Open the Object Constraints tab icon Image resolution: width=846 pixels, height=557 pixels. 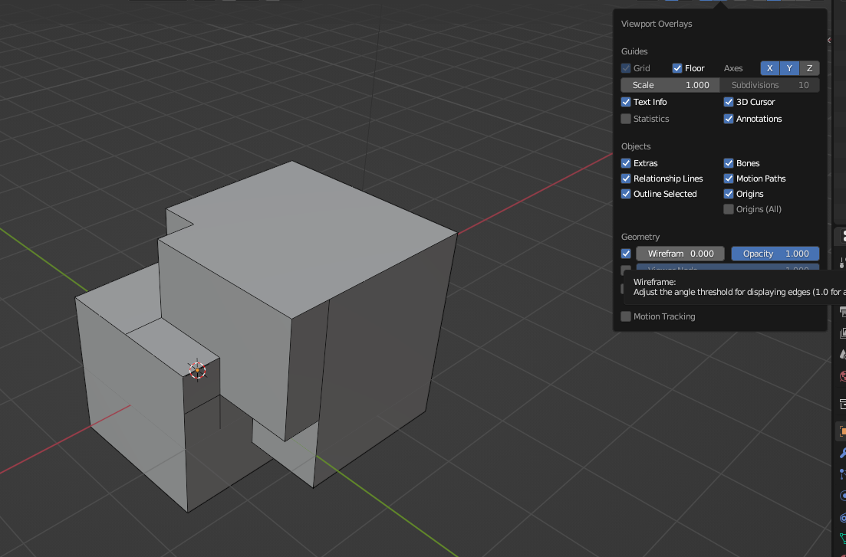(841, 518)
